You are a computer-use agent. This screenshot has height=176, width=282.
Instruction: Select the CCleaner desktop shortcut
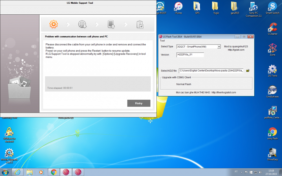click(x=272, y=29)
